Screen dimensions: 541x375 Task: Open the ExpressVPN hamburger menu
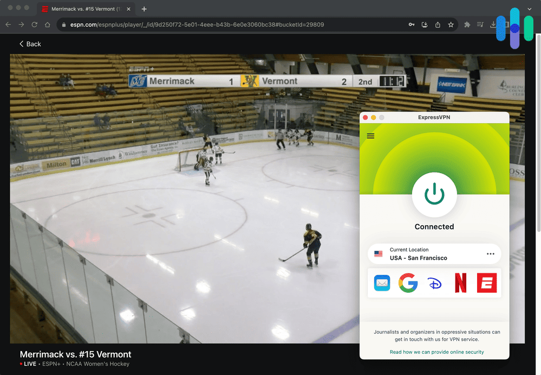click(x=370, y=136)
